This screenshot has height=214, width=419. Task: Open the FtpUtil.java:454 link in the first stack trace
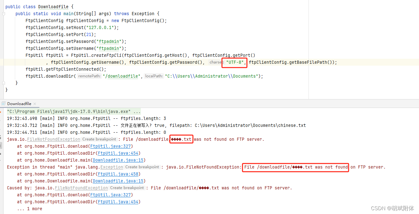click(118, 153)
